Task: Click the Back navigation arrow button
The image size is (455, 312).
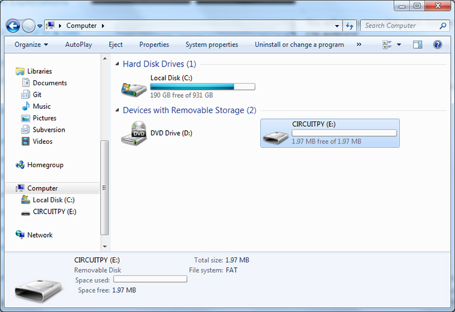Action: pos(13,26)
